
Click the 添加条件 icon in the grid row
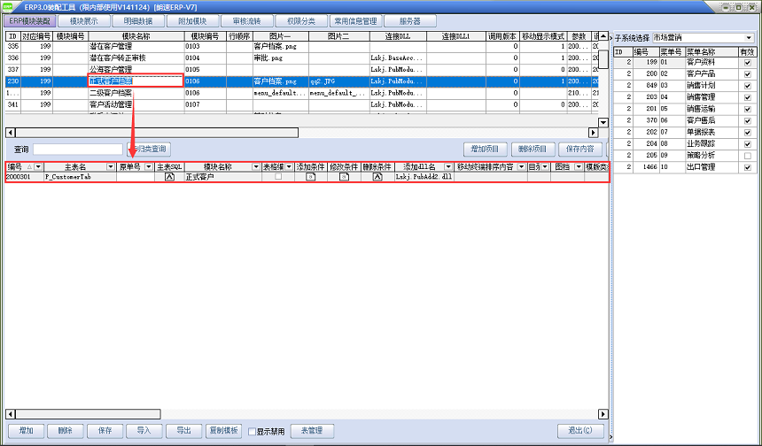click(311, 177)
